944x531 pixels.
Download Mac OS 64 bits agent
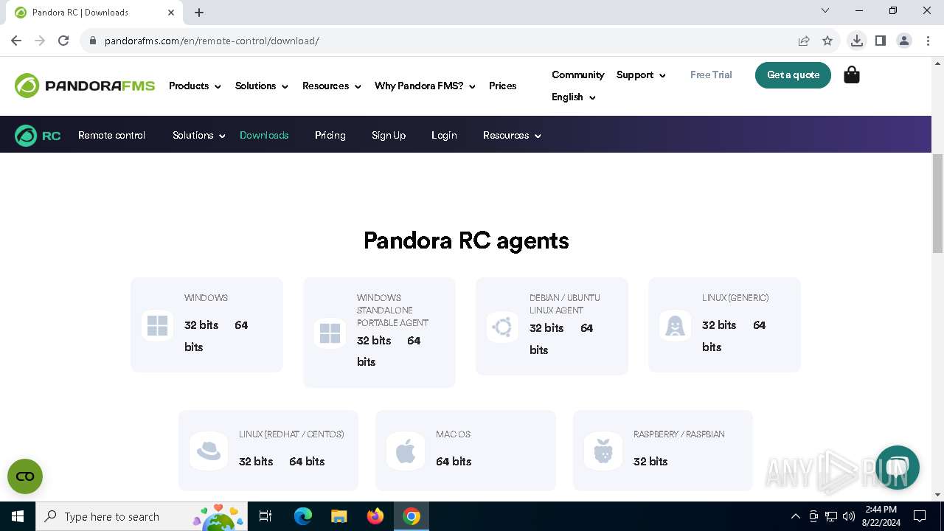[x=454, y=462]
